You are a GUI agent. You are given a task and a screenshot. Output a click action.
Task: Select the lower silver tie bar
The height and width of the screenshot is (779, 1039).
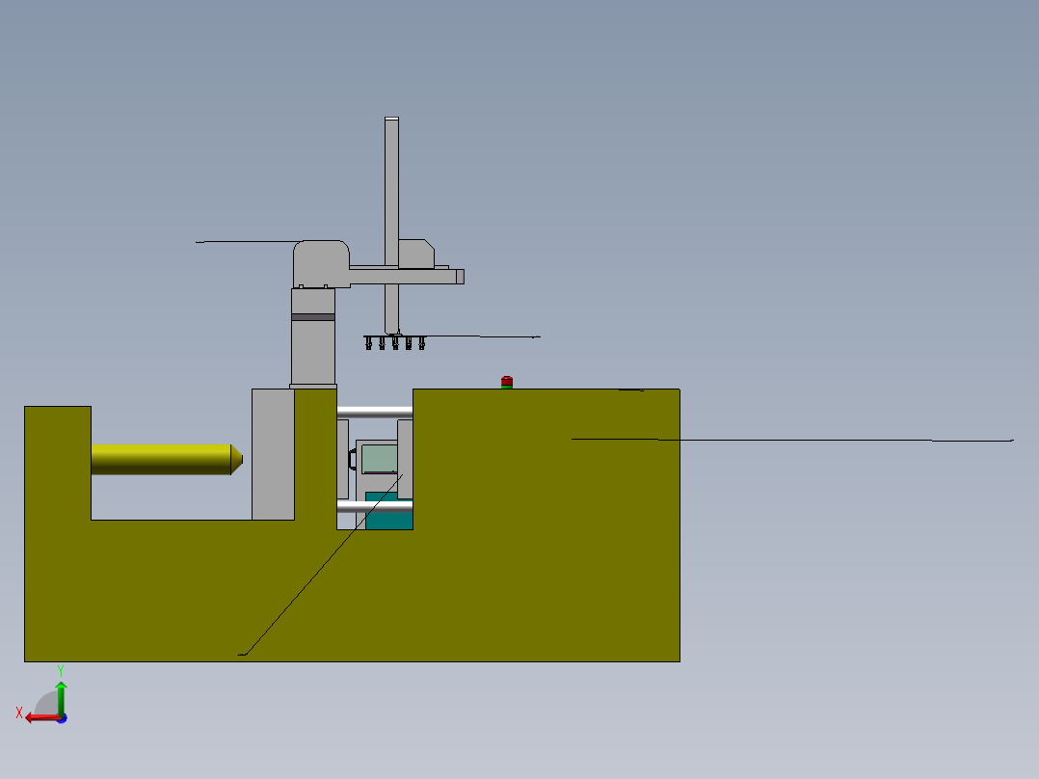pyautogui.click(x=374, y=506)
